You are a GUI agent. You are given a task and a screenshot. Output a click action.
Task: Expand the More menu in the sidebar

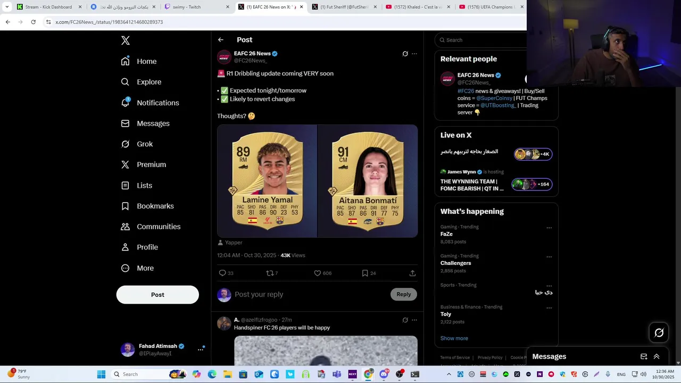pos(137,268)
